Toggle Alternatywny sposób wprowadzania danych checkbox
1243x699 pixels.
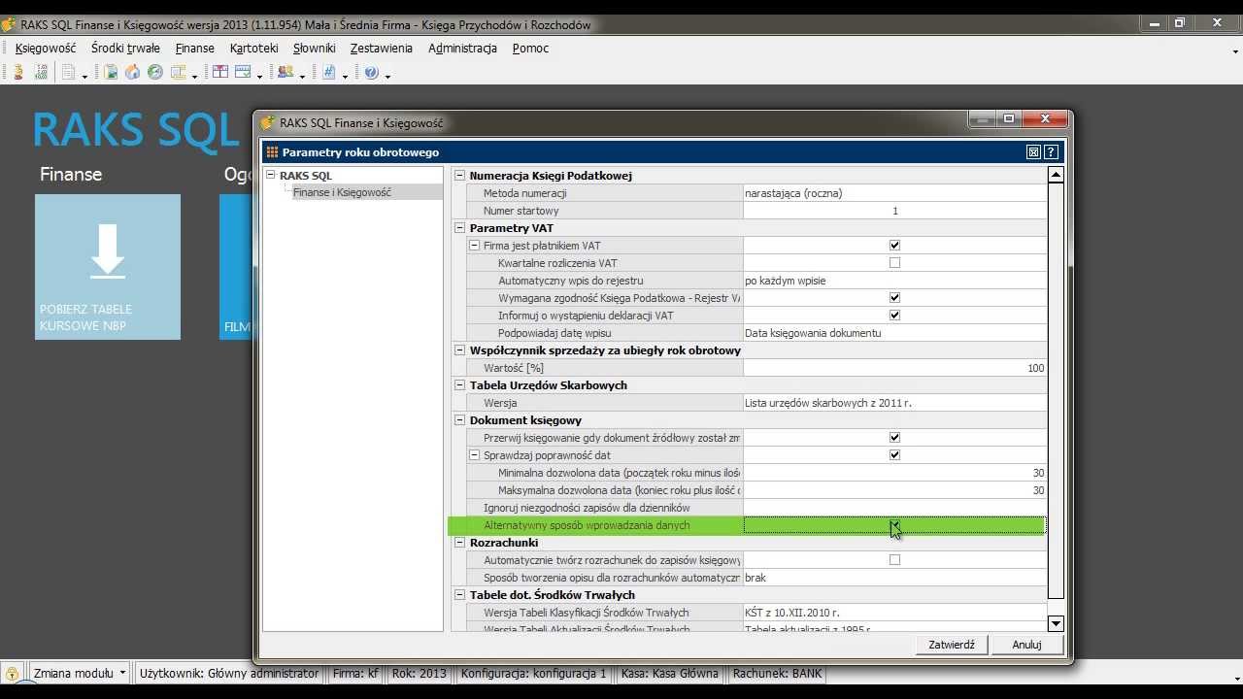coord(894,525)
